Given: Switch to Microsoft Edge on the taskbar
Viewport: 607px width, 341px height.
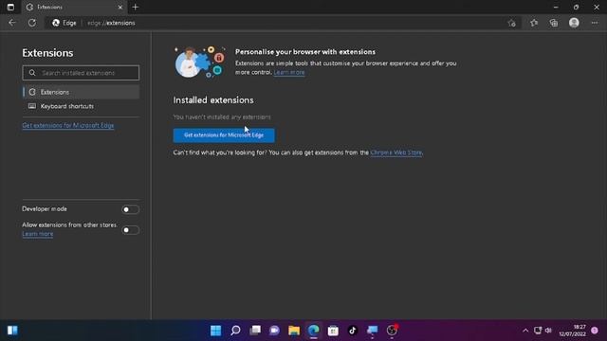Looking at the screenshot, I should coord(314,331).
